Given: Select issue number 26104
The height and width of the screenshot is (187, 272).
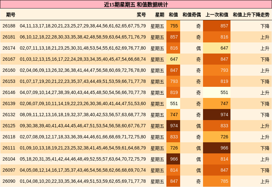Looking at the screenshot, I should (x=9, y=159).
